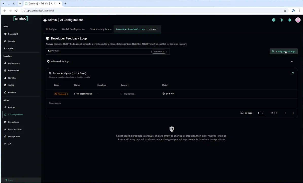This screenshot has width=303, height=183.
Task: Switch to the AI Budget tab
Action: tap(51, 29)
